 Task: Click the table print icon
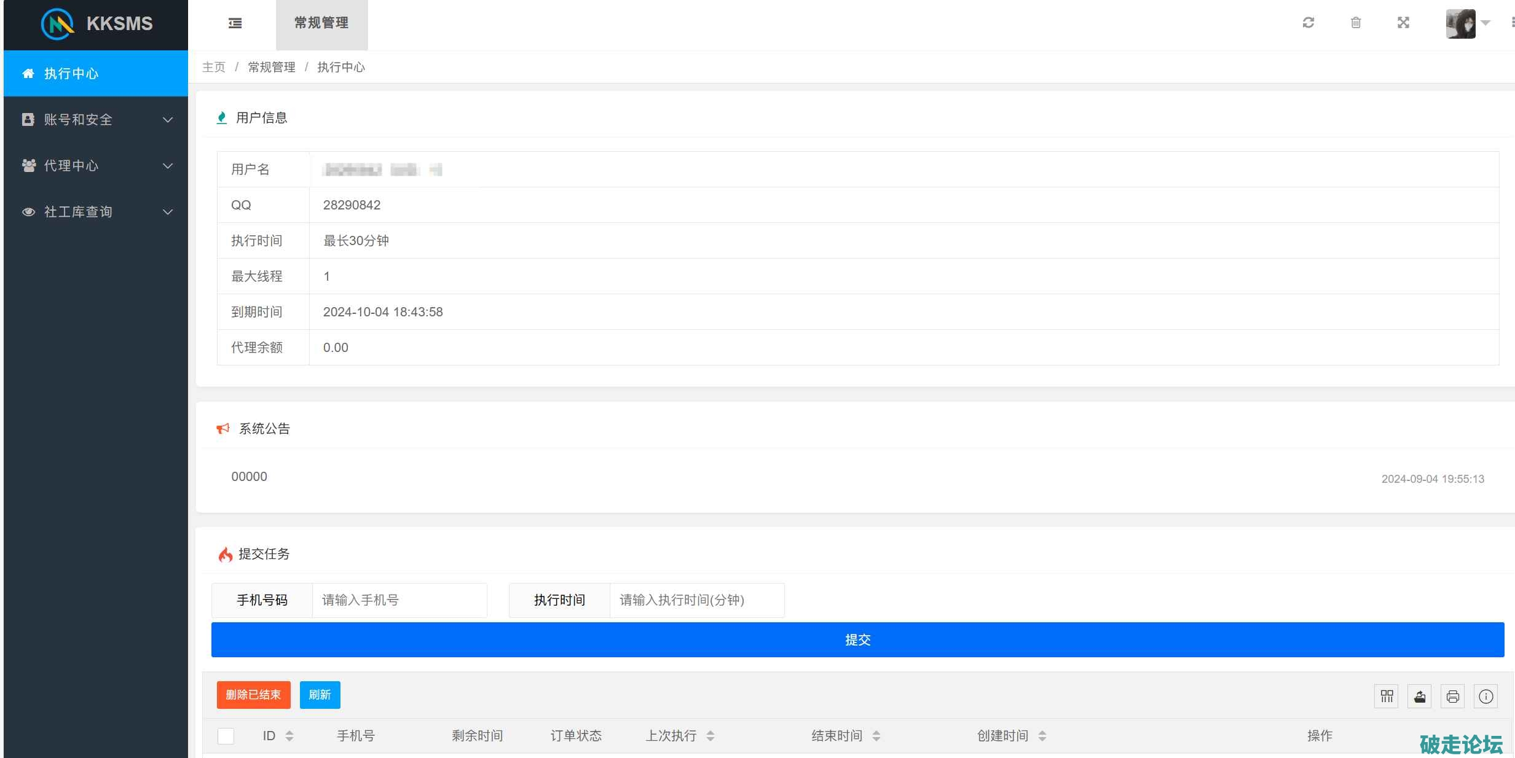coord(1453,696)
